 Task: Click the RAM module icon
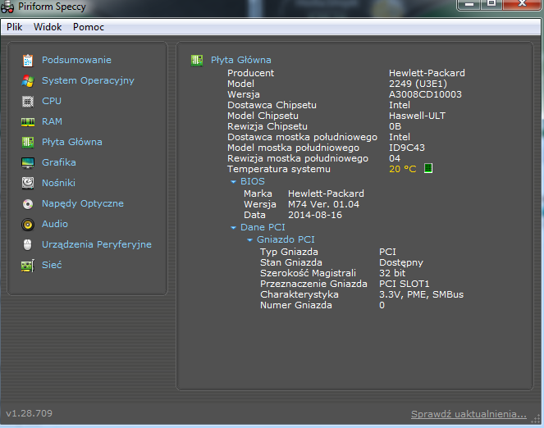coord(28,122)
